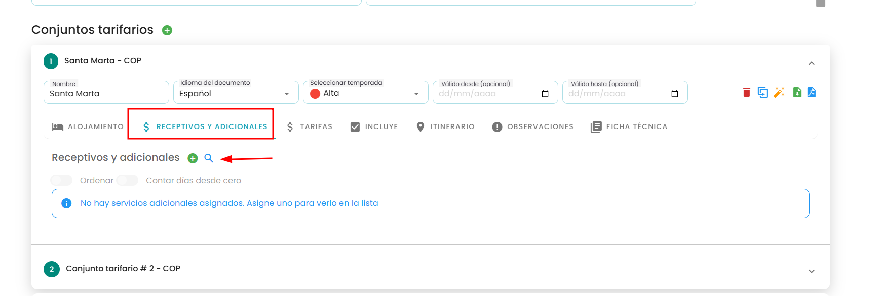
Task: Export as PDF with blue icon
Action: coord(812,92)
